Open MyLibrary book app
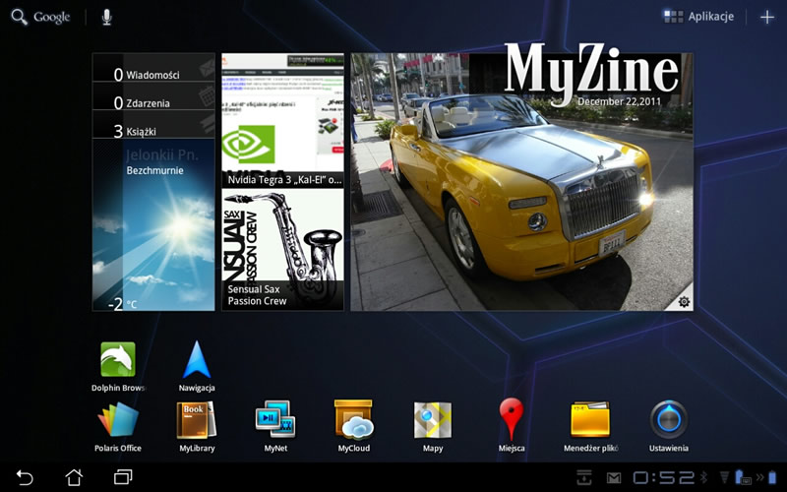Viewport: 787px width, 492px height. [197, 427]
